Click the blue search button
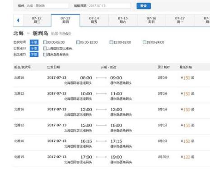Viewport: 210px width, 173px height. 144,6
